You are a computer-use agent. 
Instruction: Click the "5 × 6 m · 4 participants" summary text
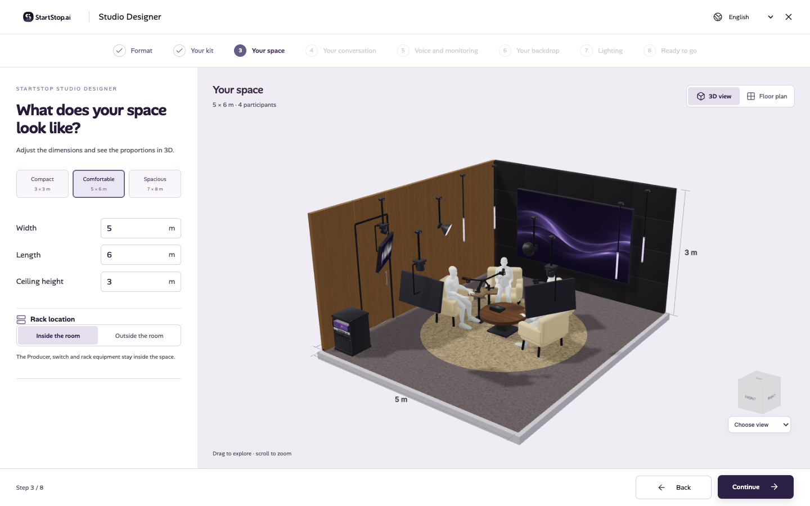(244, 105)
